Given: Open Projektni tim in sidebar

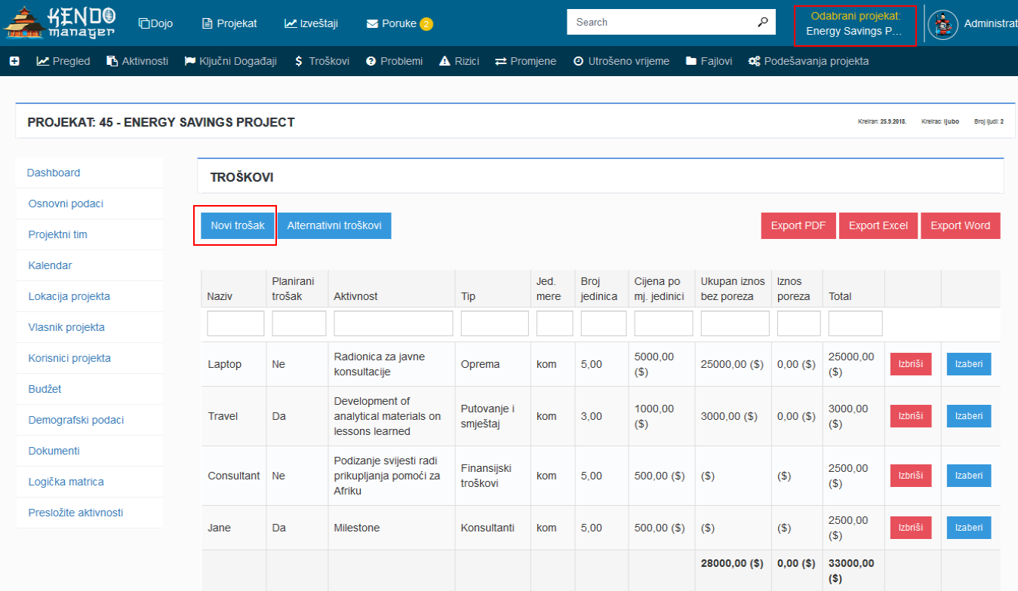Looking at the screenshot, I should (x=90, y=234).
